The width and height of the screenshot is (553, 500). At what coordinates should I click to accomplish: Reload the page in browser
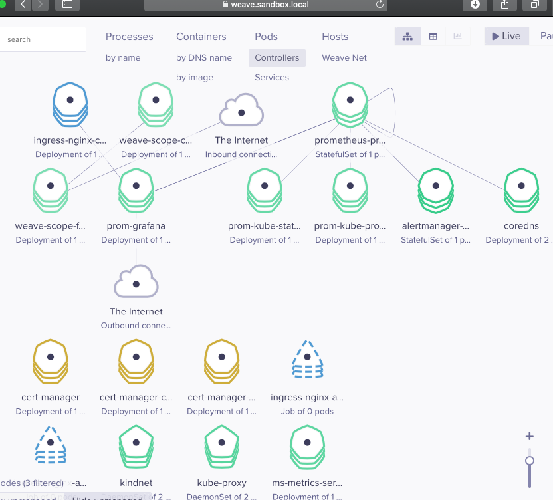coord(380,5)
